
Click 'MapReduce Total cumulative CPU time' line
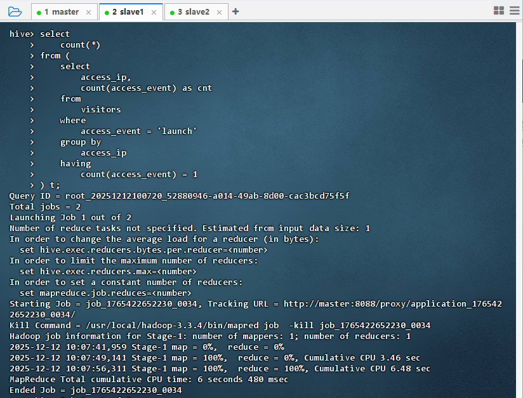click(x=149, y=380)
